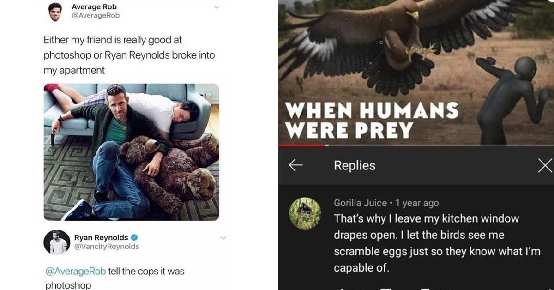Viewport: 554px width, 290px height.
Task: Click the @AverageRob handle under the name
Action: pyautogui.click(x=96, y=16)
